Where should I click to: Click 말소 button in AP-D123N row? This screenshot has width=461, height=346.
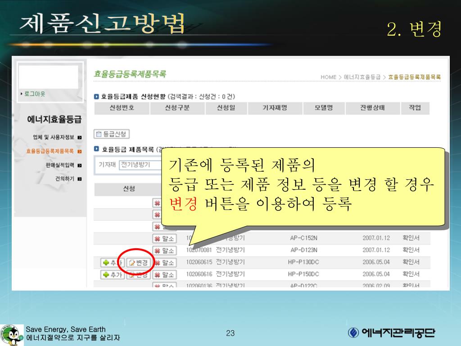pos(164,250)
